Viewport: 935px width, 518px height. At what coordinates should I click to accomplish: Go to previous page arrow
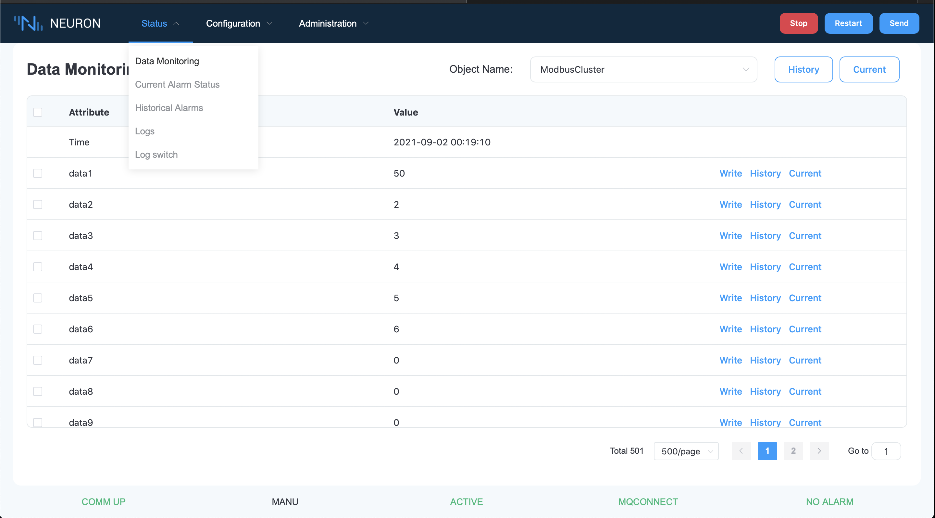741,451
